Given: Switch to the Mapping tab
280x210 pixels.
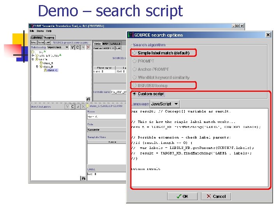Looking at the screenshot, I should click(x=49, y=37).
